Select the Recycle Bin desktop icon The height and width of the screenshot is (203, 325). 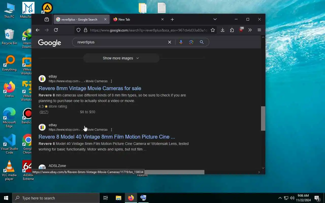click(x=9, y=37)
